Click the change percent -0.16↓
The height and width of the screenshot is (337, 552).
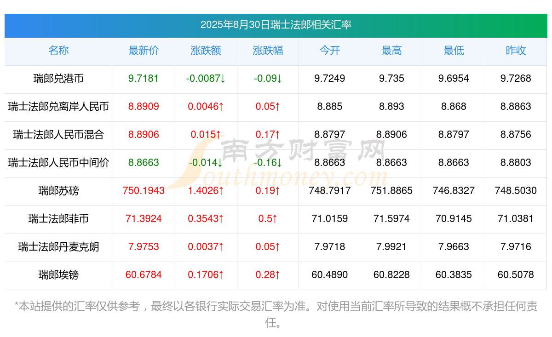268,163
